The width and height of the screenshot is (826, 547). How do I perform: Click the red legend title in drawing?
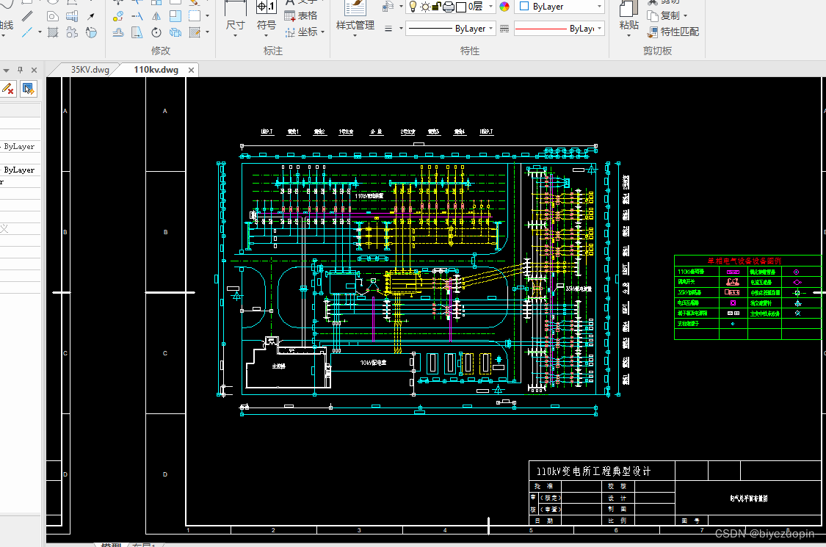click(744, 261)
